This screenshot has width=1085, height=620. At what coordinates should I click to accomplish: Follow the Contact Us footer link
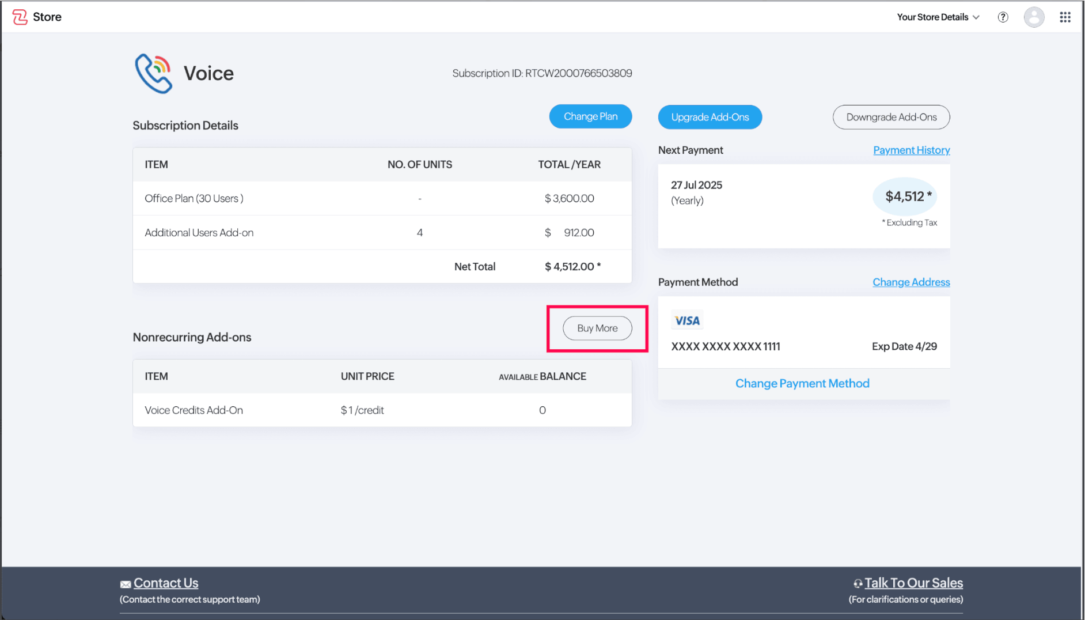(x=166, y=583)
